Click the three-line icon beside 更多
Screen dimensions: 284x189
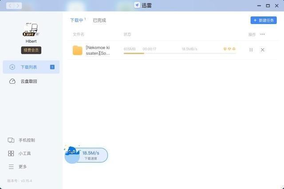(11, 167)
